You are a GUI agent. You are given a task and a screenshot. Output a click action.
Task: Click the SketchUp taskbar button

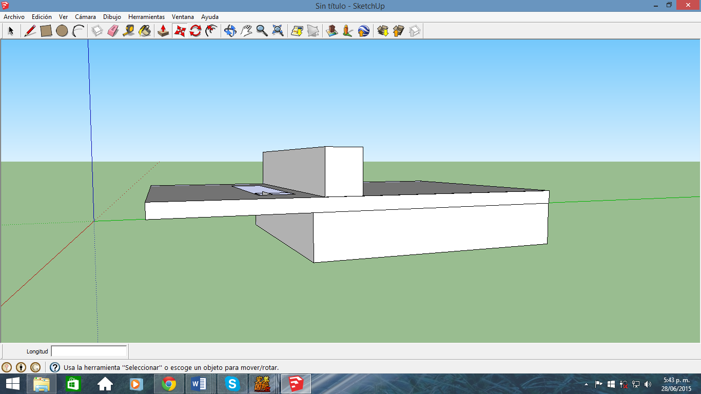pyautogui.click(x=296, y=384)
